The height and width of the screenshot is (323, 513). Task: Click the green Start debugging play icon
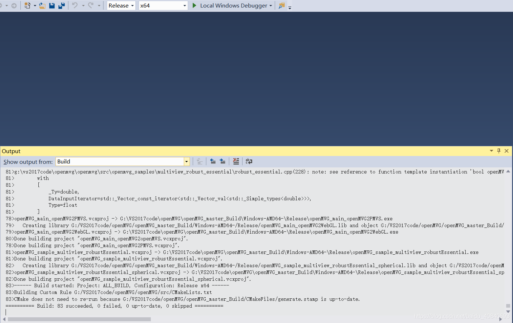[195, 5]
